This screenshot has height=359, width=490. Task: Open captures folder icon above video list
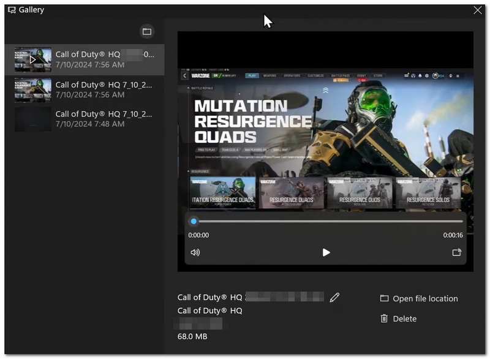146,31
